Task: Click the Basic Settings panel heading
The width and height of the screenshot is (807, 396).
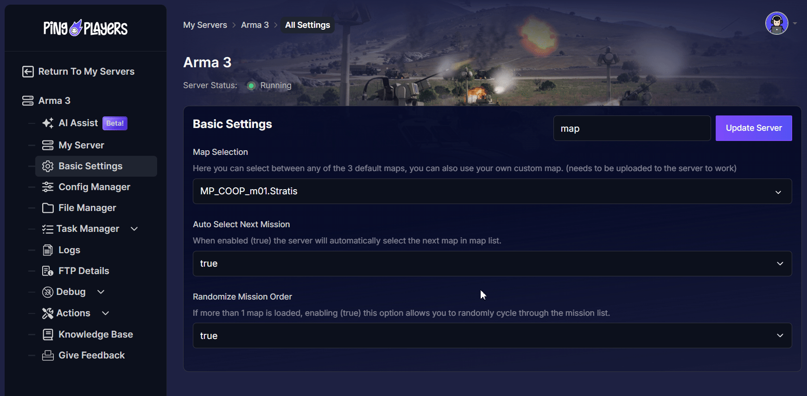Action: (233, 124)
